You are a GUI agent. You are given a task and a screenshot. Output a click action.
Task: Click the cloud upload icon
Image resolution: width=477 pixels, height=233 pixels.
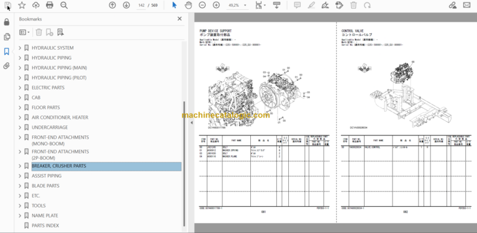tap(36, 5)
